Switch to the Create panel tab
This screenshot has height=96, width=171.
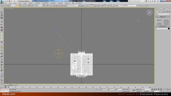[156, 9]
